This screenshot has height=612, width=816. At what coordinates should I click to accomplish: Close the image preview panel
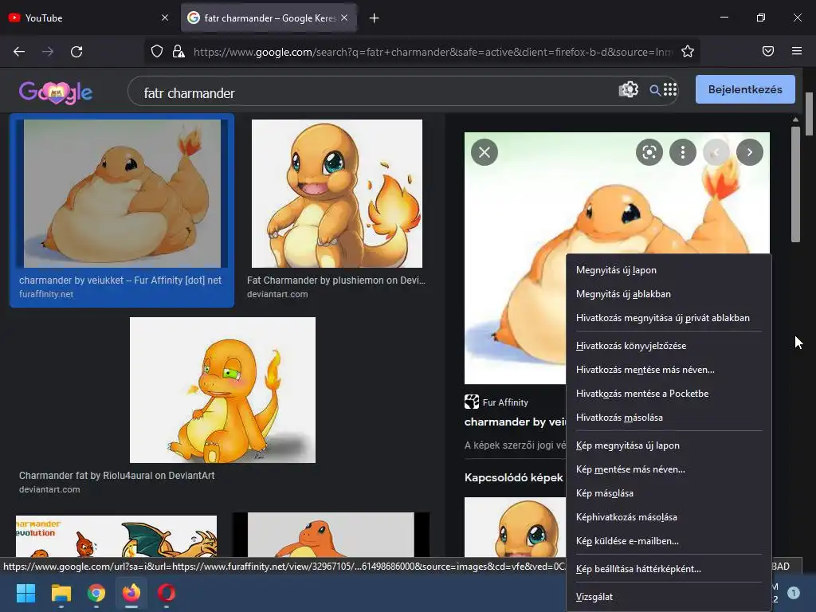(484, 152)
